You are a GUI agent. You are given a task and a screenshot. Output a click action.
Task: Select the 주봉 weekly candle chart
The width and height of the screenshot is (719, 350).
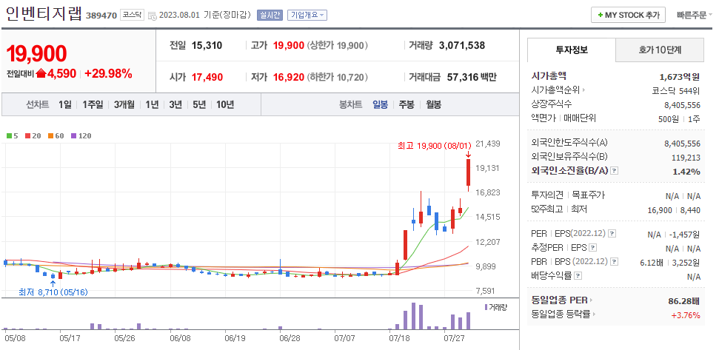click(407, 104)
